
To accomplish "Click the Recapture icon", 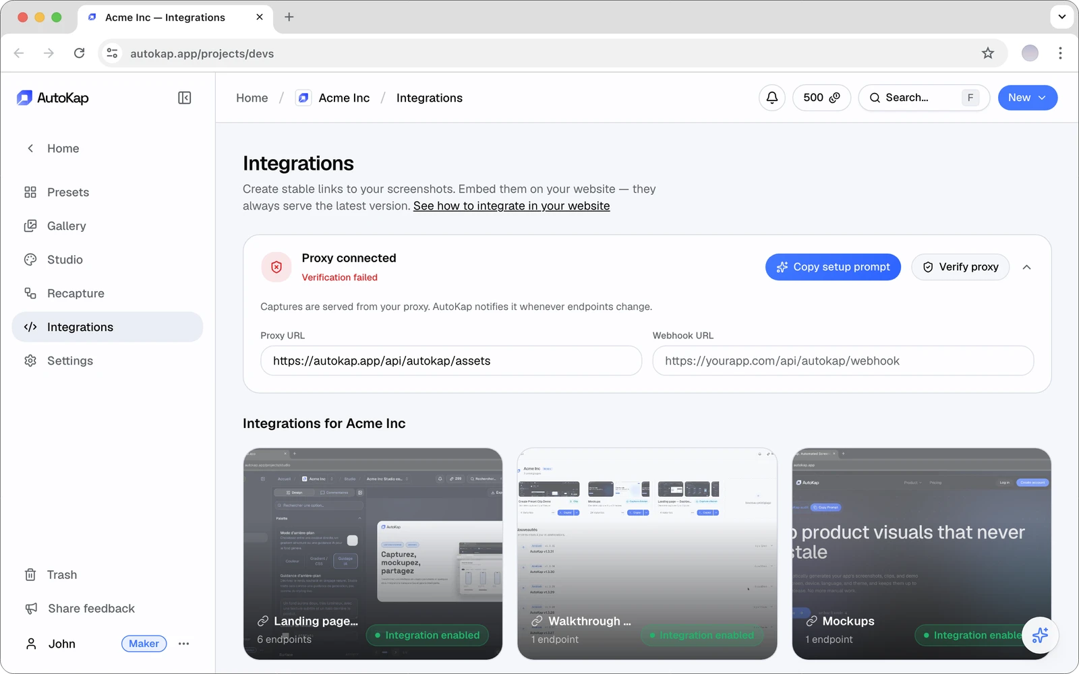I will [x=30, y=293].
